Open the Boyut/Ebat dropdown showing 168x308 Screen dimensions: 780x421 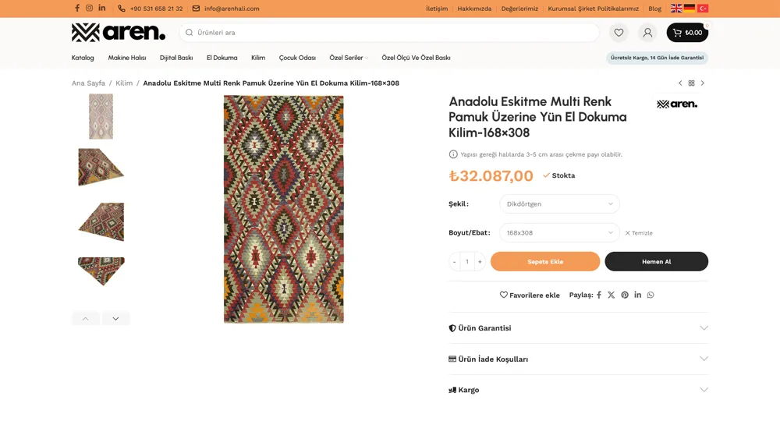click(559, 233)
